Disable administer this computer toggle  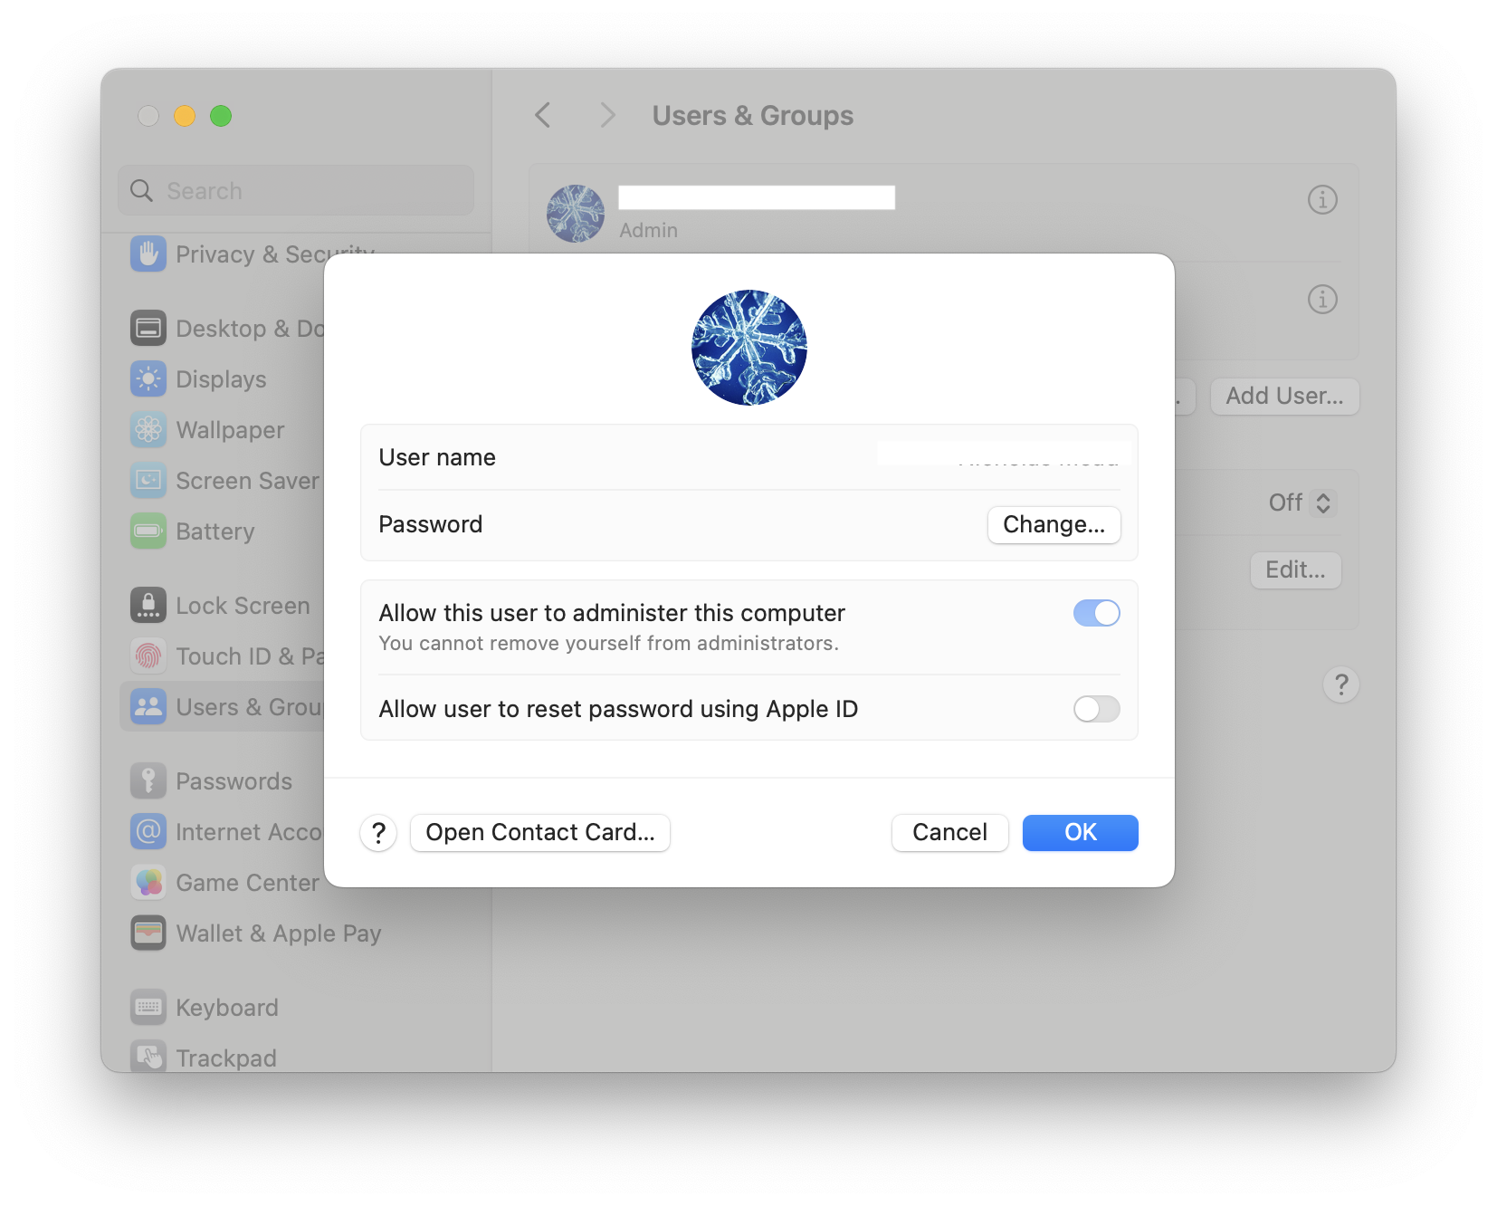click(1096, 613)
